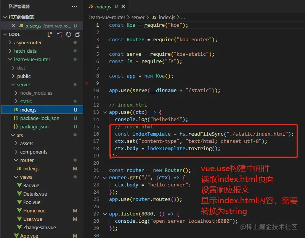This screenshot has height=238, width=305.
Task: Click server in the breadcrumb path
Action: (x=138, y=17)
